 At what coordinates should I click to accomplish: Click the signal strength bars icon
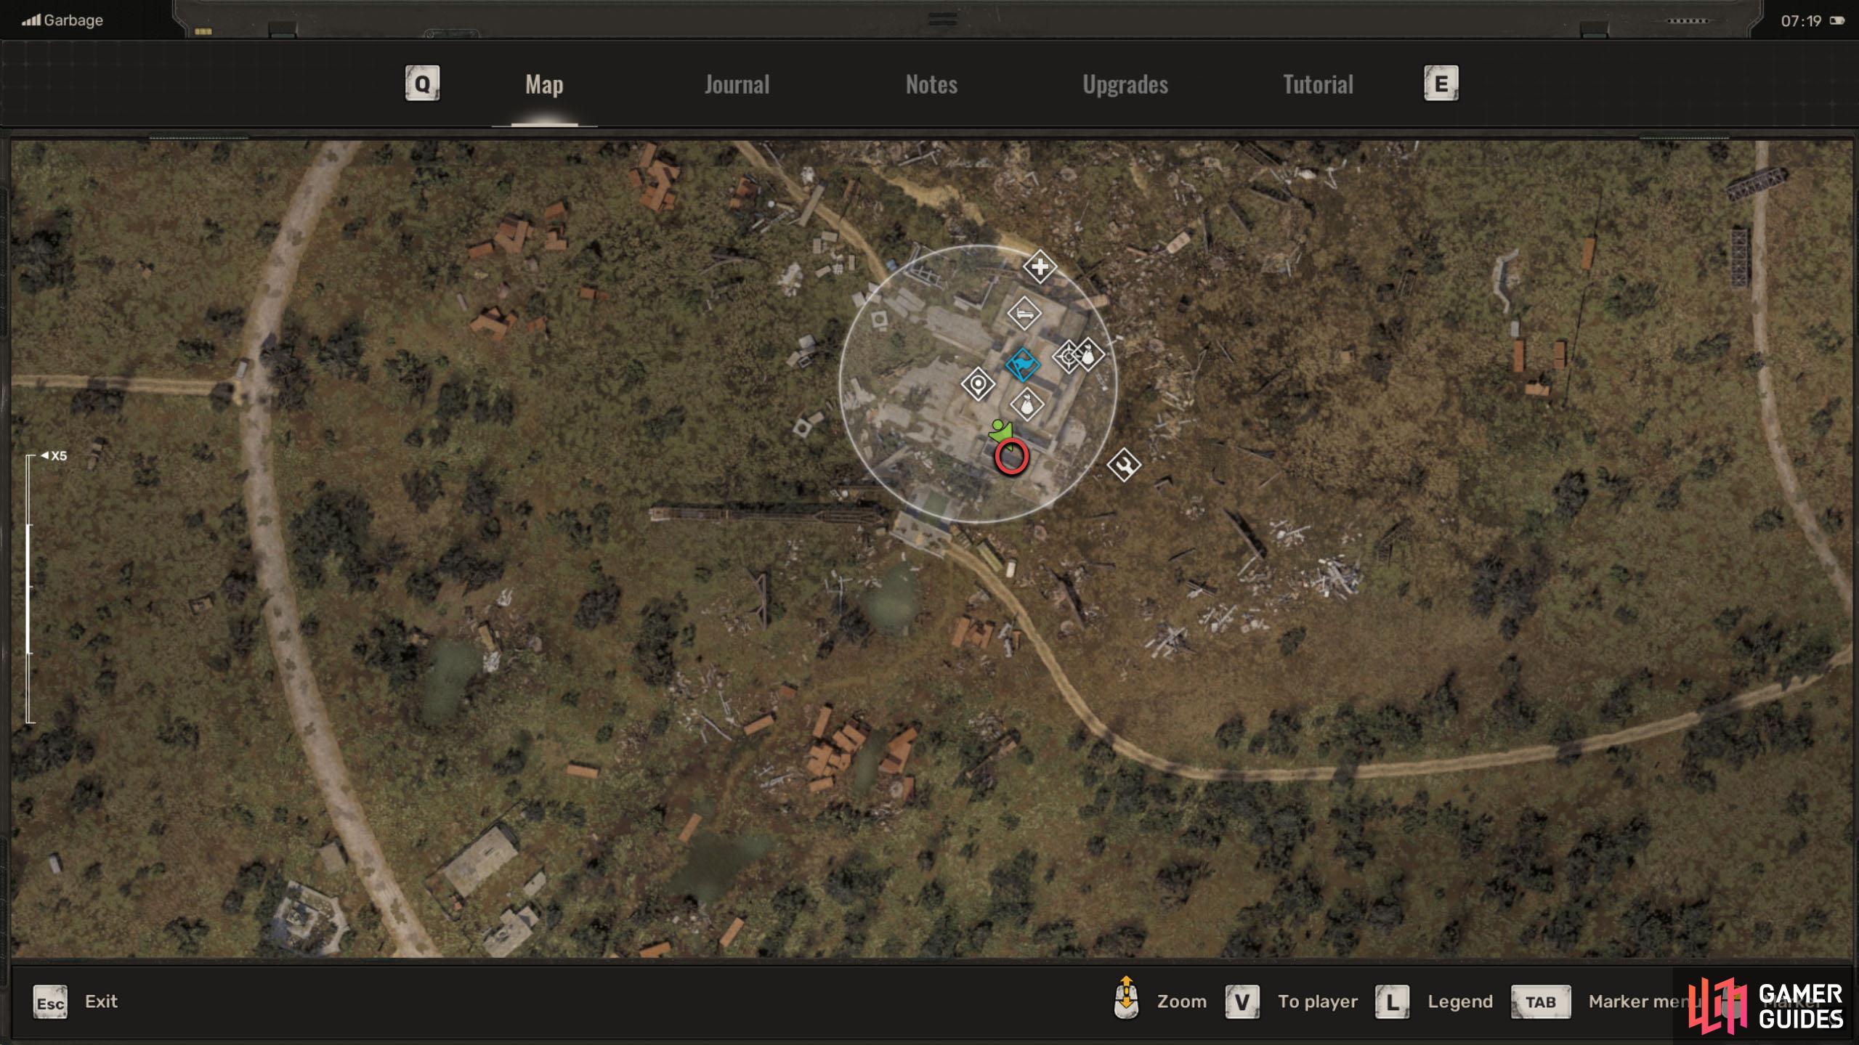click(31, 20)
